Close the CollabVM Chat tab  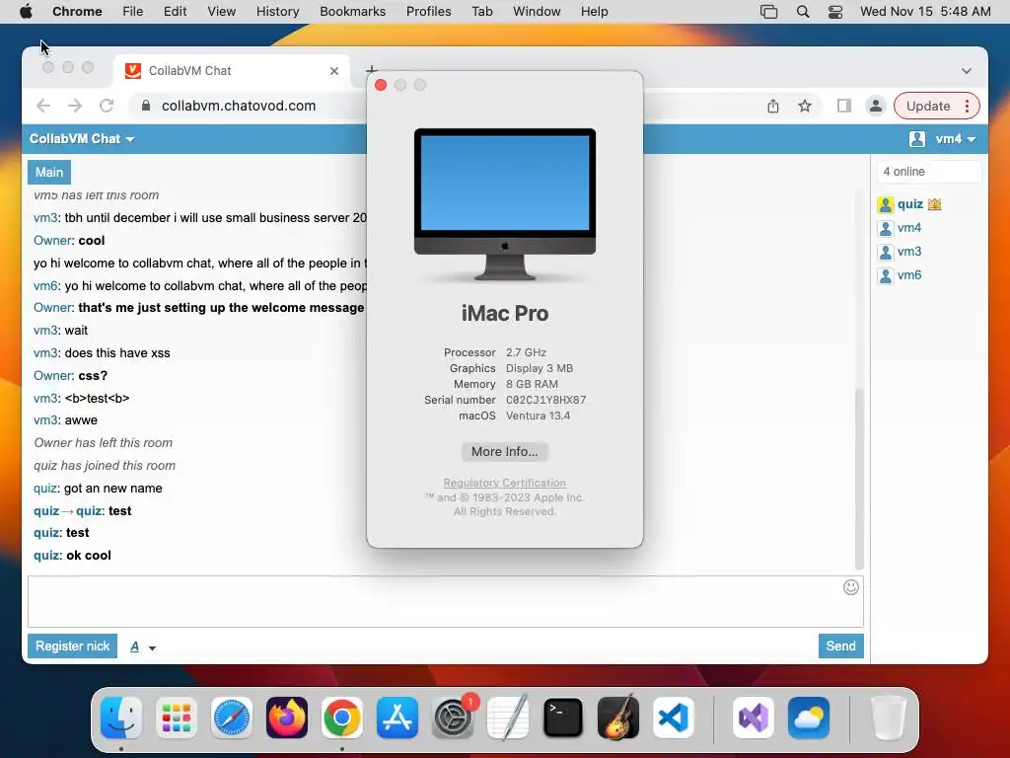334,71
